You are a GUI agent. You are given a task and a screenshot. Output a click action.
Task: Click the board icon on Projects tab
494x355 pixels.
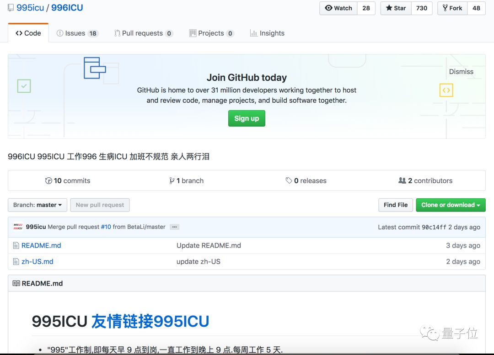click(x=193, y=33)
